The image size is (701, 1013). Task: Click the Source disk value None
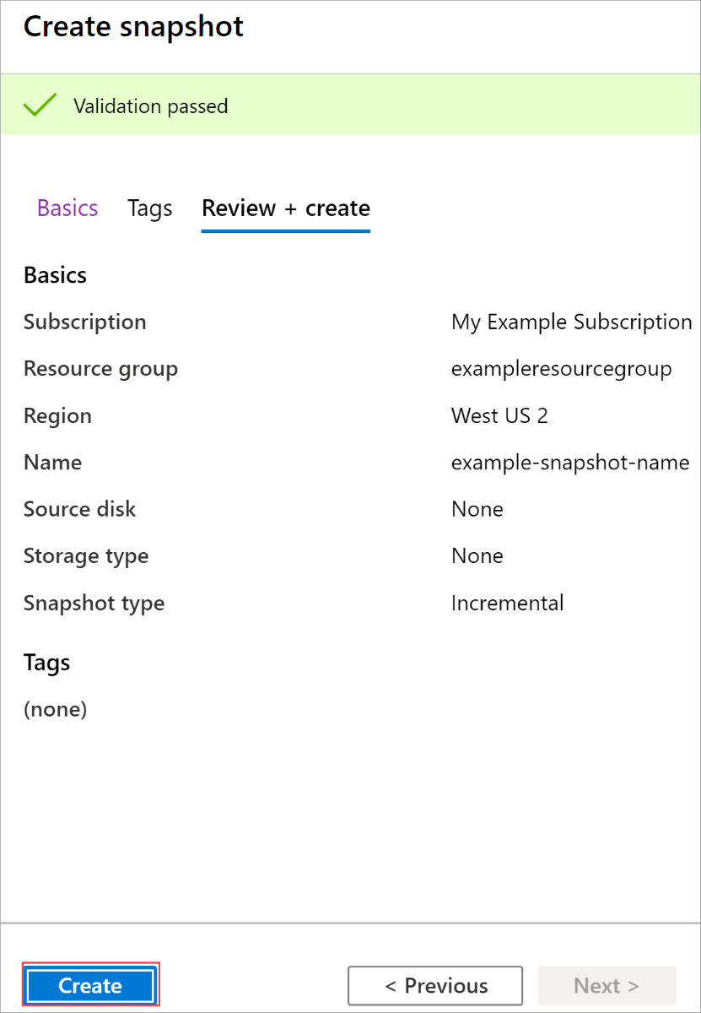pyautogui.click(x=477, y=508)
